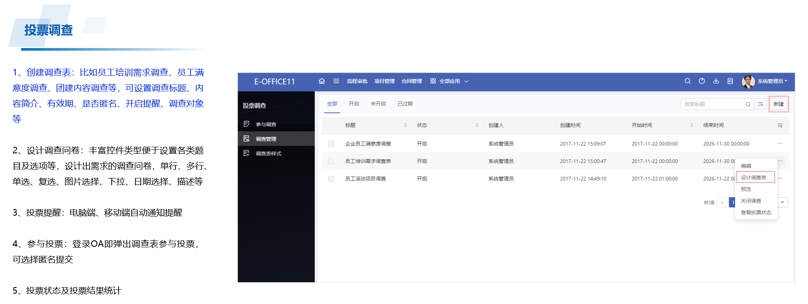Open more actions for 员工活动项目调查
The height and width of the screenshot is (304, 808).
click(x=780, y=178)
